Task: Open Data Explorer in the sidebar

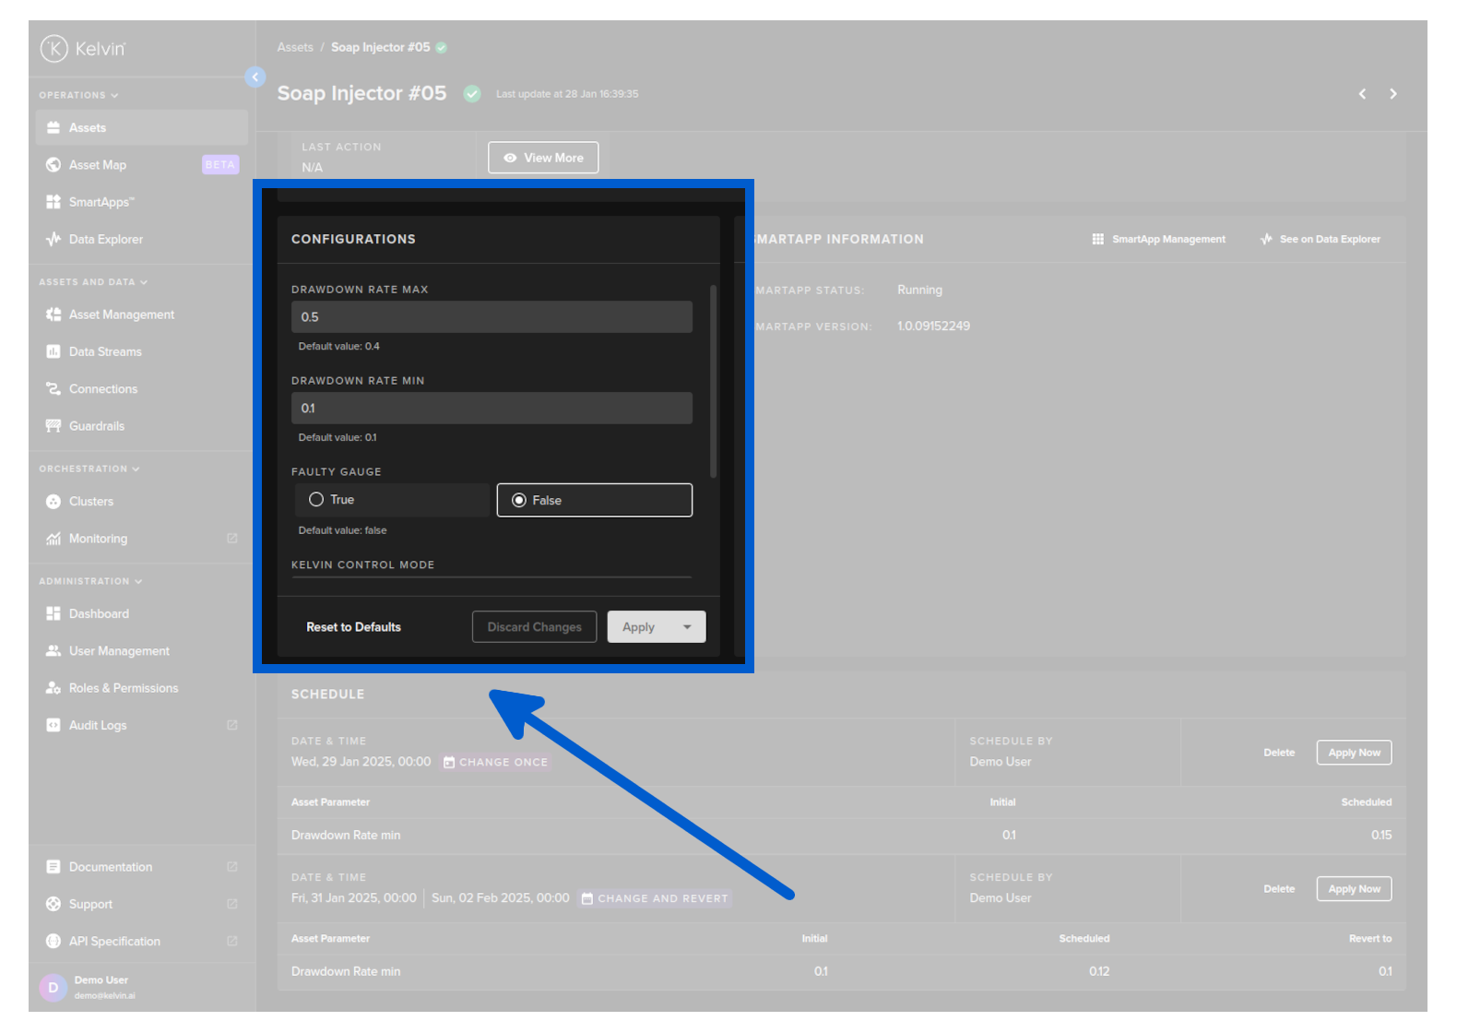Action: click(x=105, y=240)
